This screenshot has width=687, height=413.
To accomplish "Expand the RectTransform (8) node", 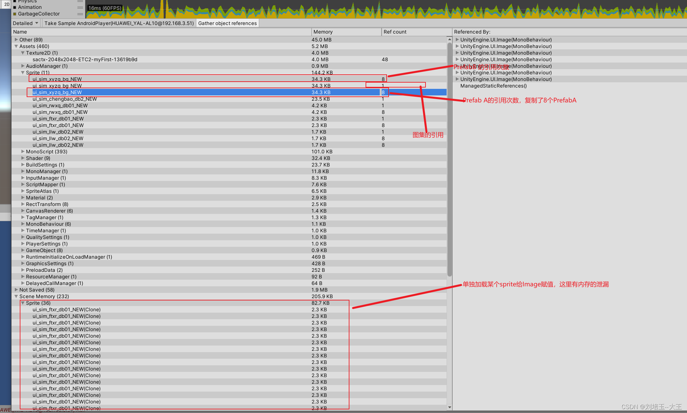I will (x=23, y=204).
